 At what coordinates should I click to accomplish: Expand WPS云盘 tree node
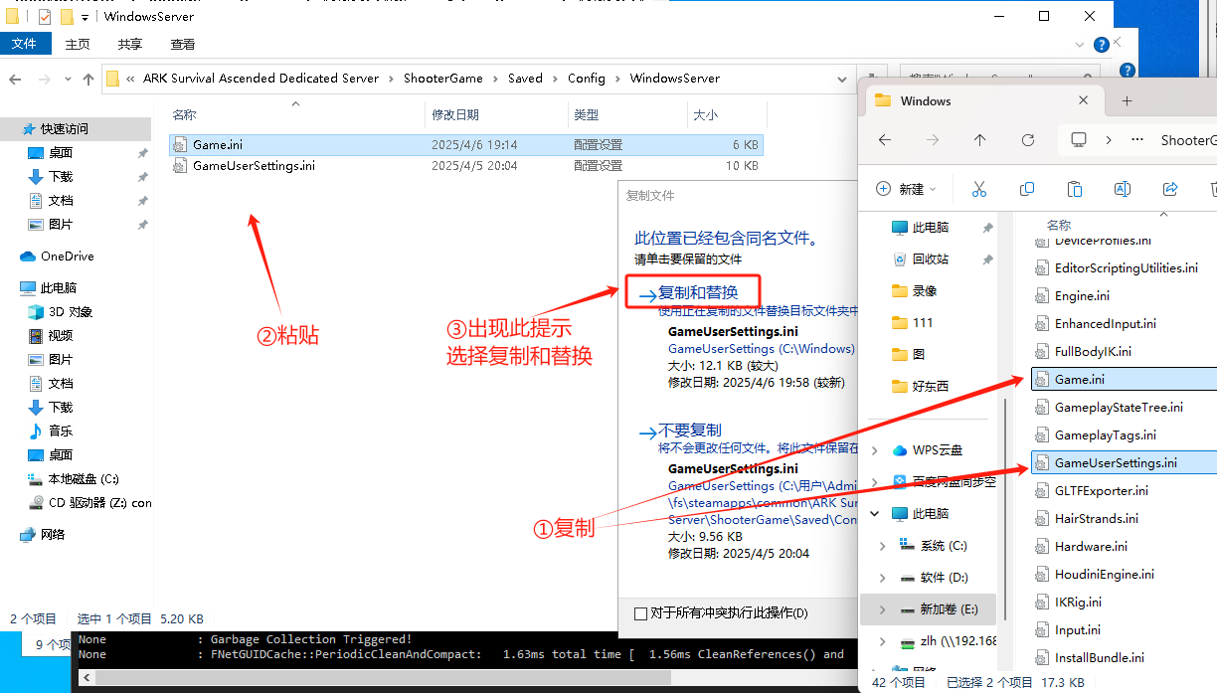click(x=874, y=450)
